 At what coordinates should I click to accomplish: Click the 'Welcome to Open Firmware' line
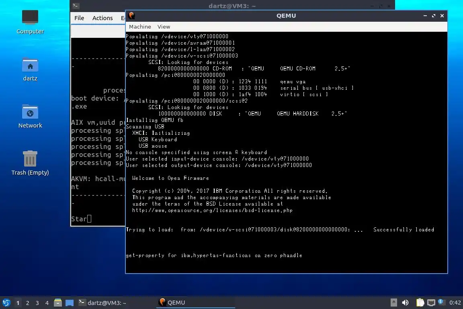[170, 178]
